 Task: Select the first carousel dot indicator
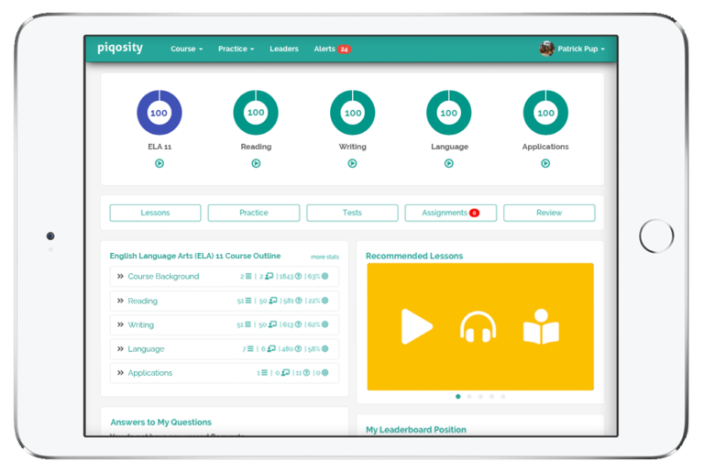(458, 397)
